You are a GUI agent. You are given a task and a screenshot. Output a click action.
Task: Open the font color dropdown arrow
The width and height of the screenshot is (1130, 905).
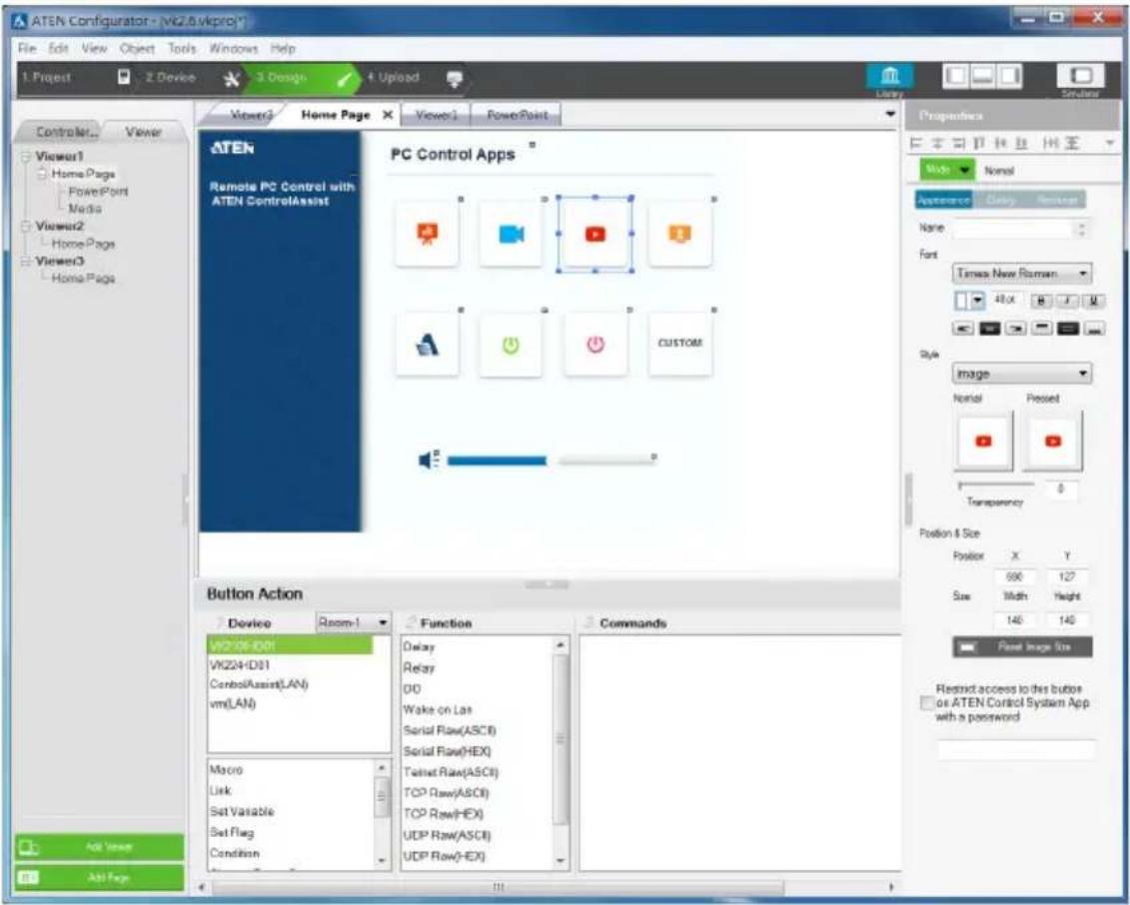click(978, 301)
